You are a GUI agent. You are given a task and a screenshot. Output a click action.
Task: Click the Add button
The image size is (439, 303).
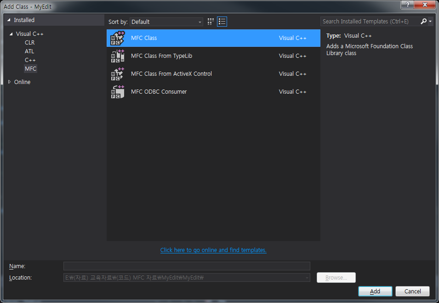tap(375, 291)
